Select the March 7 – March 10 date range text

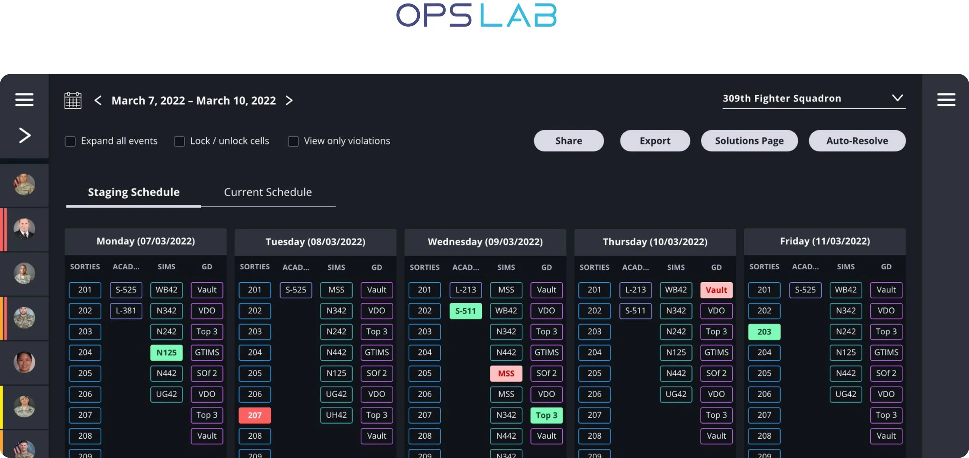[194, 101]
